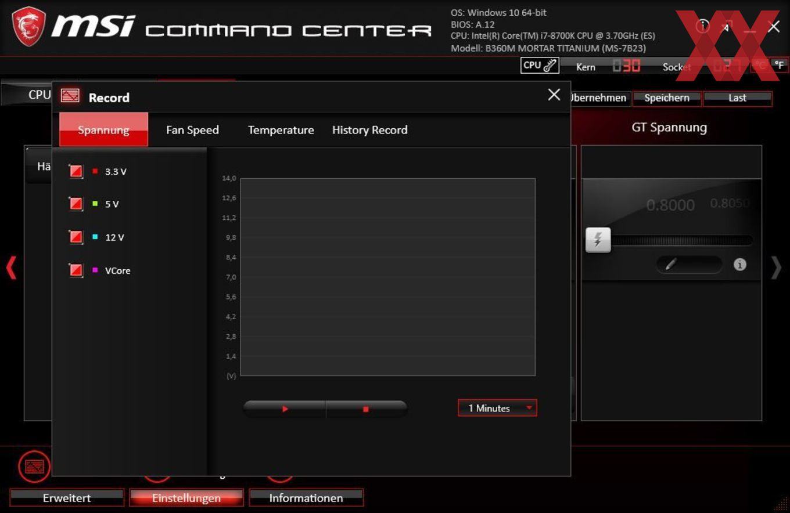
Task: Toggle the VCore voltage checkbox
Action: point(76,270)
